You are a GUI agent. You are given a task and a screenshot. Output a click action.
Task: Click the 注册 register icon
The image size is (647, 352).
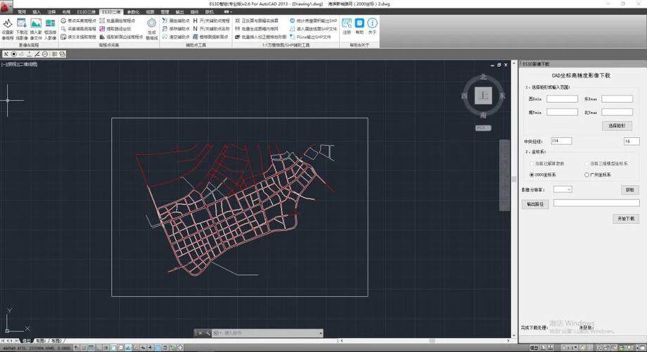coord(347,26)
